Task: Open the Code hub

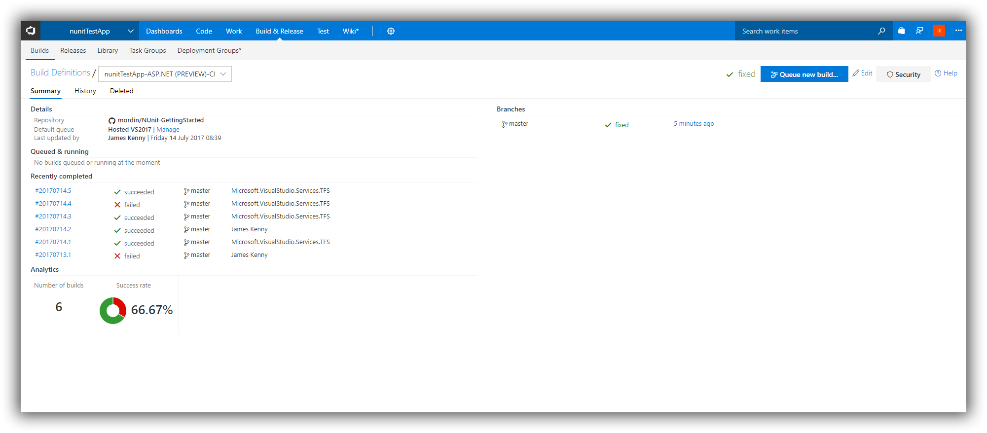Action: coord(204,31)
